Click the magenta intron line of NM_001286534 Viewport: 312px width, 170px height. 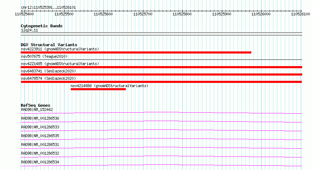tap(161, 165)
